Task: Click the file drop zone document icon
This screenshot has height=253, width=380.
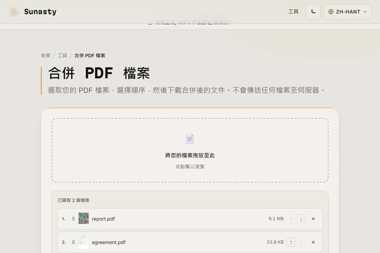Action: click(x=190, y=139)
